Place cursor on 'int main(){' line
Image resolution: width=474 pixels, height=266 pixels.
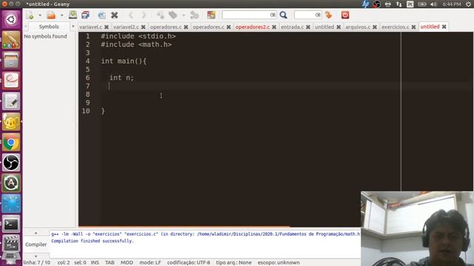pos(124,61)
